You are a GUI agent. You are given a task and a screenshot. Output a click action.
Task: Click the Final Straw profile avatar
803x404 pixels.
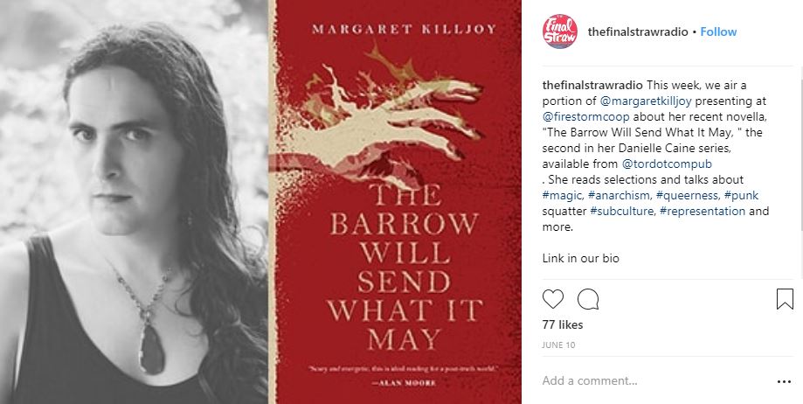click(x=560, y=31)
